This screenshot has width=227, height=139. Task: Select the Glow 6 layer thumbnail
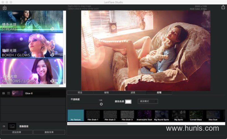pos(17,93)
